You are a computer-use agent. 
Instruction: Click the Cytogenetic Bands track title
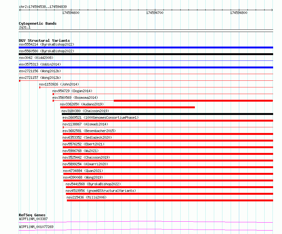coord(38,23)
